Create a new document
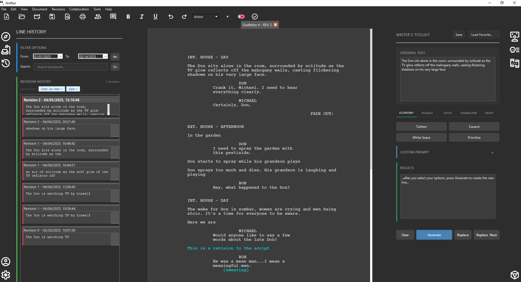Screen dimensions: 521x282 coord(6,17)
